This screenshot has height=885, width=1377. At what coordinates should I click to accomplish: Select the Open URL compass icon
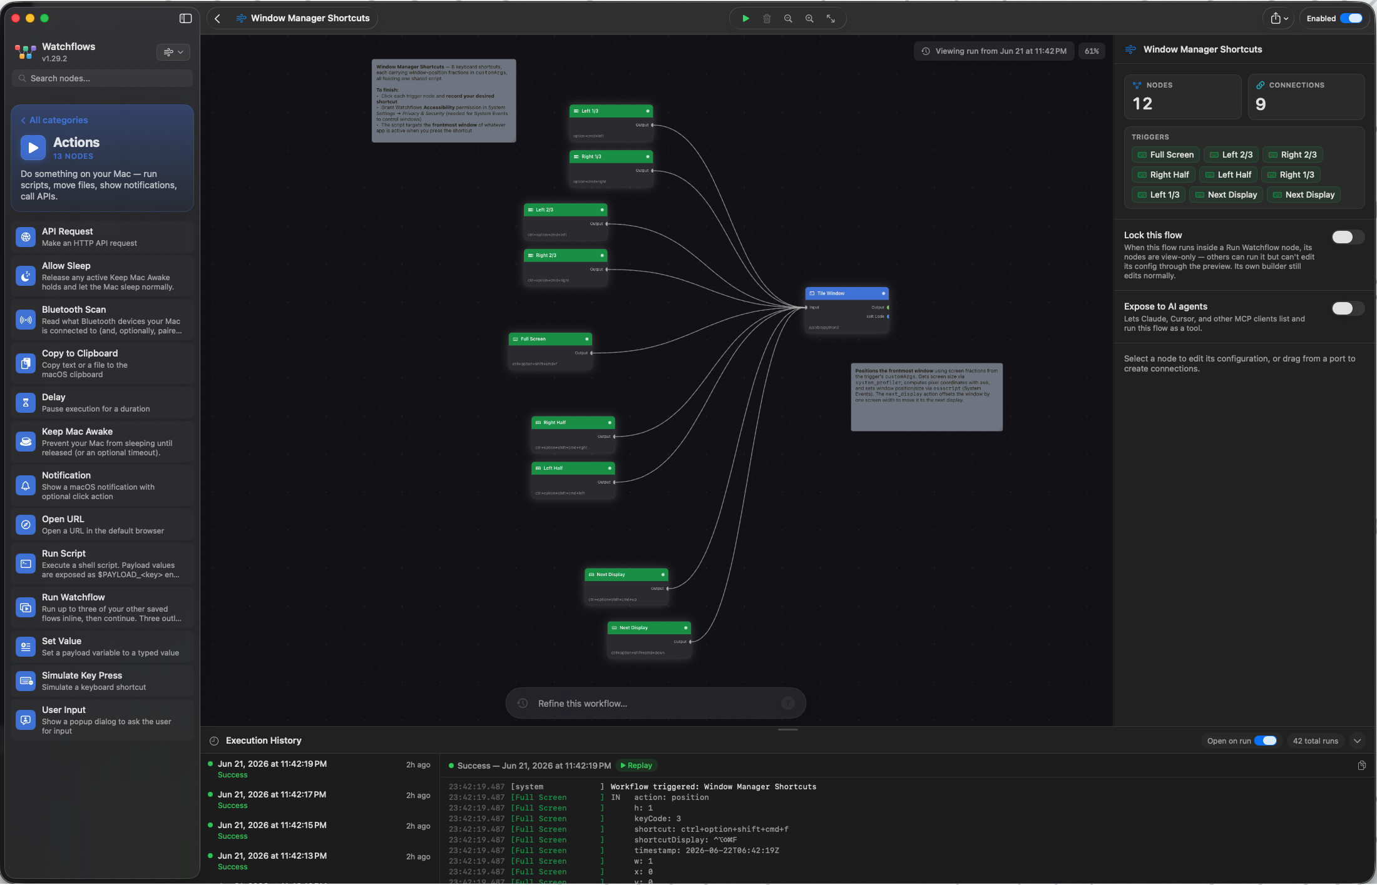tap(26, 525)
